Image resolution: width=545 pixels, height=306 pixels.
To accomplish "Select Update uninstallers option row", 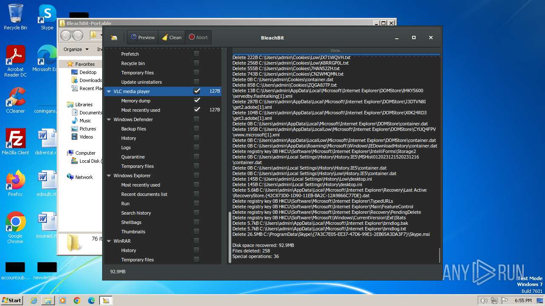I will [x=163, y=82].
